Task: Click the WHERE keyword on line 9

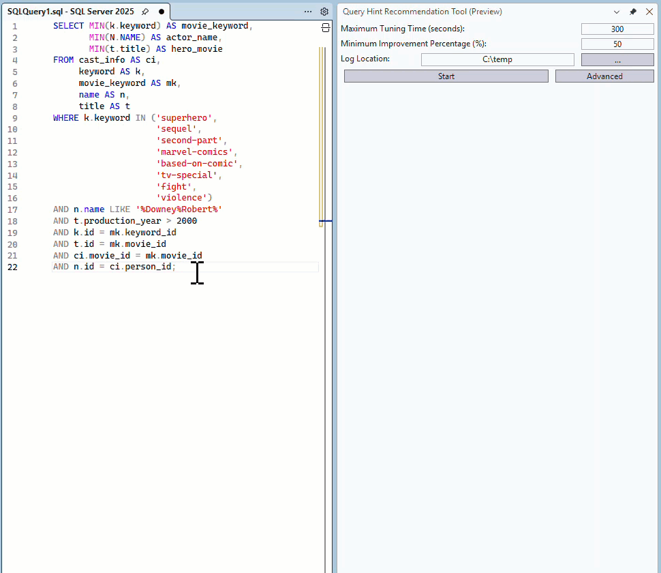Action: coord(66,118)
